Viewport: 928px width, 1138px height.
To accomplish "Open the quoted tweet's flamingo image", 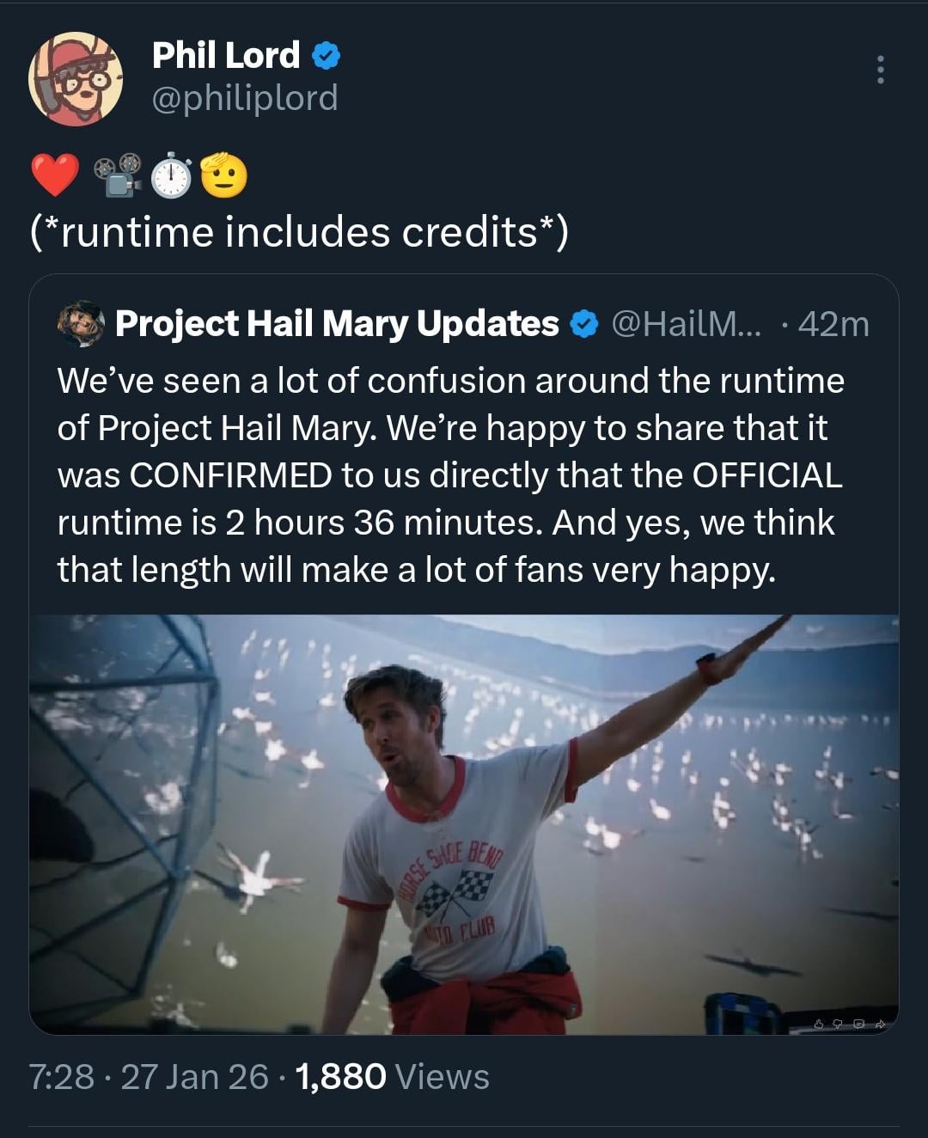I will tap(464, 823).
